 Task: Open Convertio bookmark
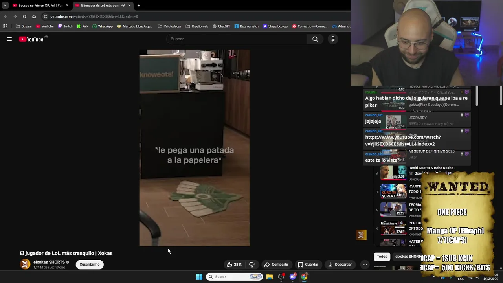tap(310, 26)
